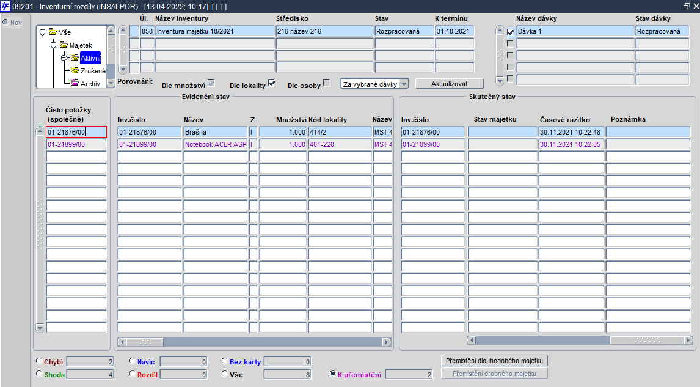Click timestamp 30.11.2021 10:22:05
Image resolution: width=700 pixels, height=387 pixels.
572,144
